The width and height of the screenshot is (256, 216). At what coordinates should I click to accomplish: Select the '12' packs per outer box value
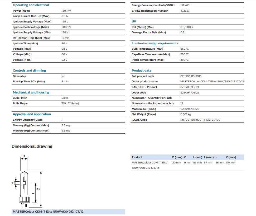click(182, 103)
